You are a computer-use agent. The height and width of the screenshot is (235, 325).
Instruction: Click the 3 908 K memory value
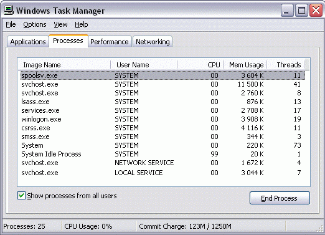click(252, 119)
